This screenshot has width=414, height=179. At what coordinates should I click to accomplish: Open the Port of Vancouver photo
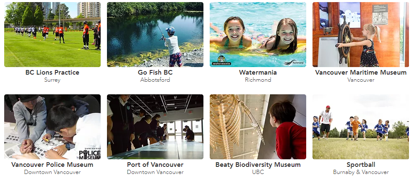155,127
